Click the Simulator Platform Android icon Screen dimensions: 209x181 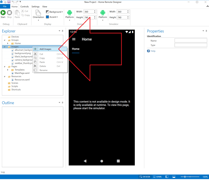pos(103,13)
